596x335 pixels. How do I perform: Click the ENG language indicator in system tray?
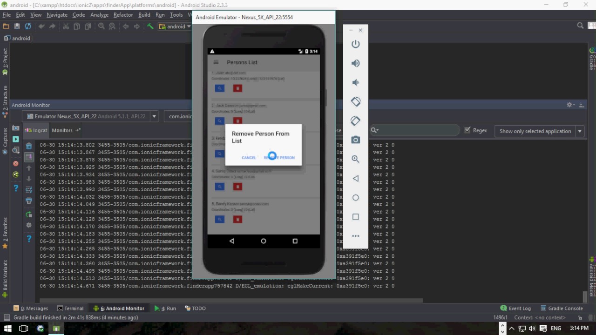click(556, 328)
